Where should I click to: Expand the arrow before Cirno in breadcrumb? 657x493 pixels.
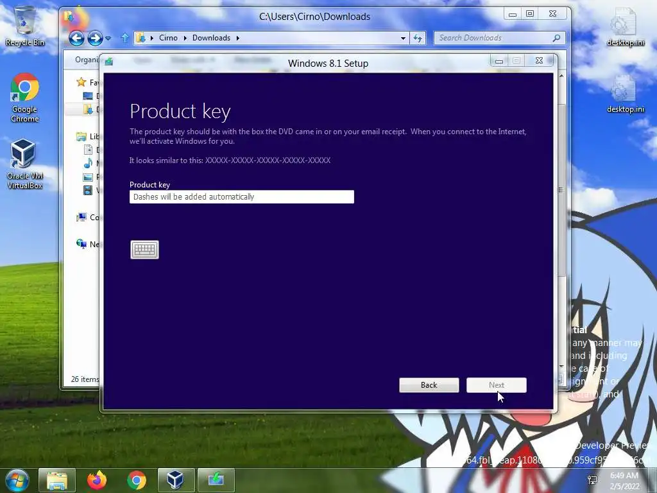click(x=151, y=38)
